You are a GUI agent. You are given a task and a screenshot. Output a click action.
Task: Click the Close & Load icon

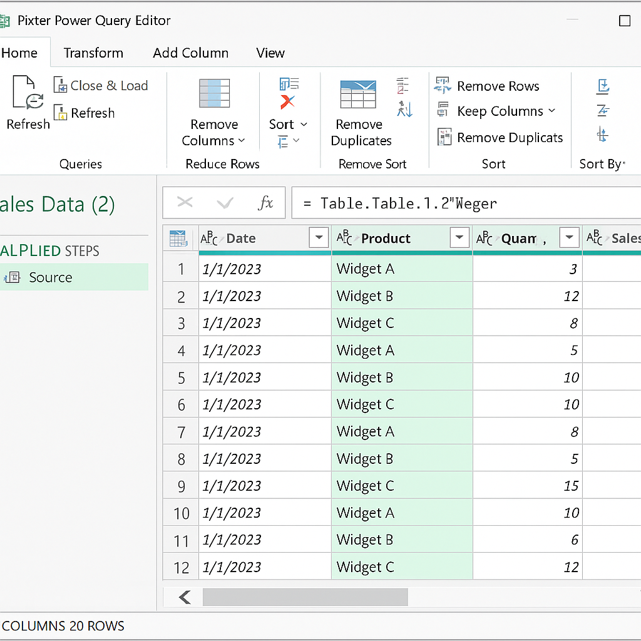click(61, 85)
